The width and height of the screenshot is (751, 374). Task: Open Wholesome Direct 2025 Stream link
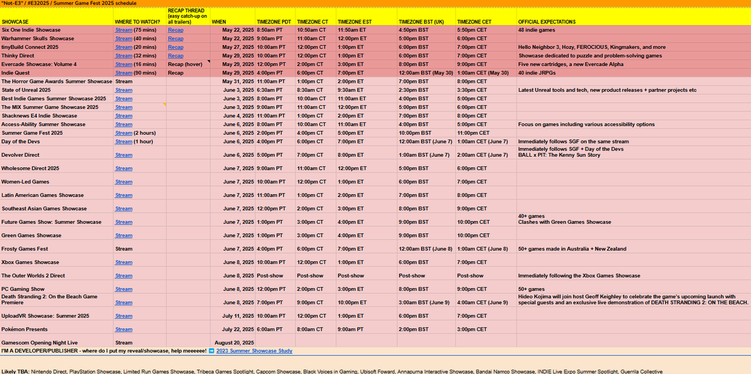(123, 169)
